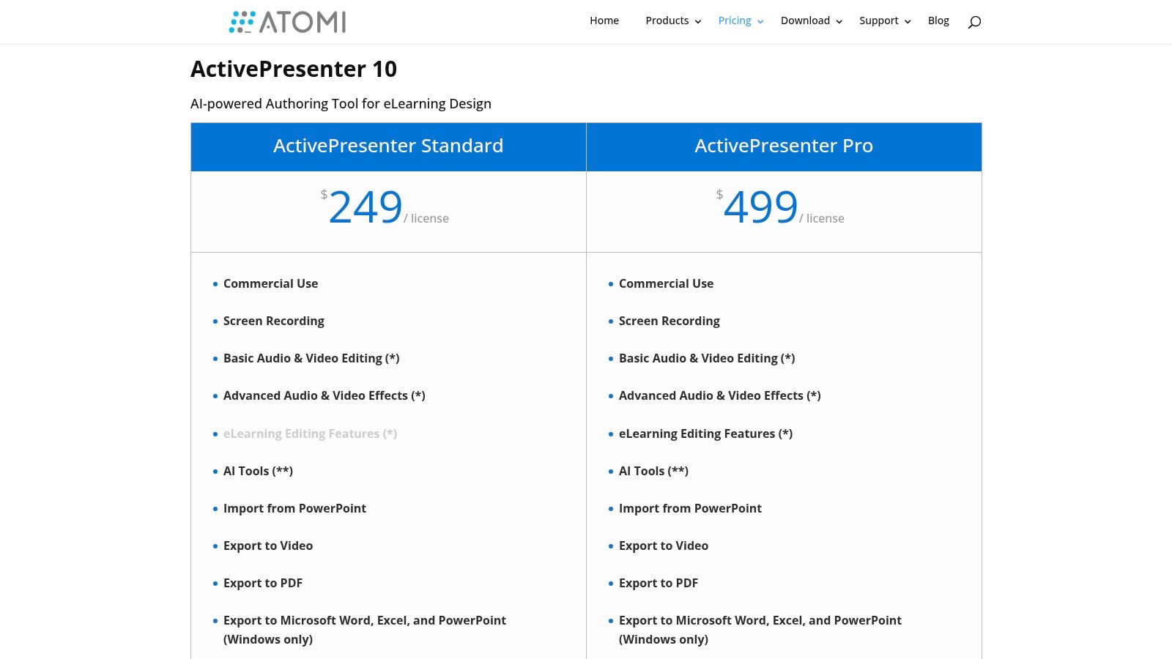
Task: Select the Home menu item
Action: point(604,21)
